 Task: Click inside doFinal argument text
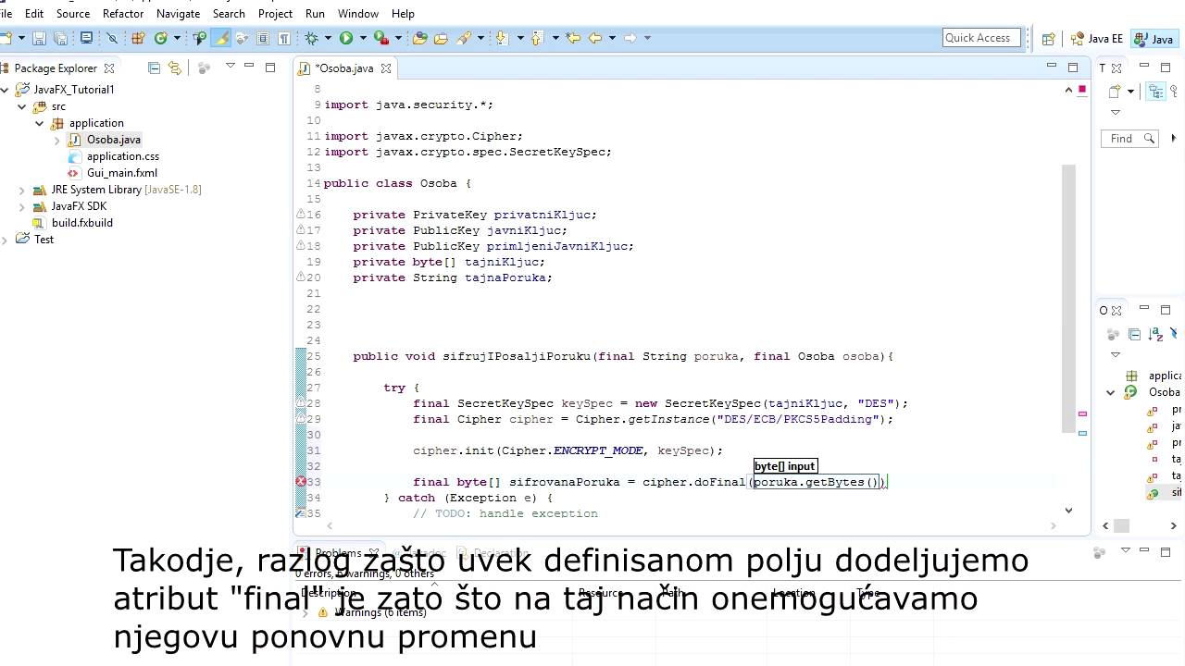pos(815,482)
